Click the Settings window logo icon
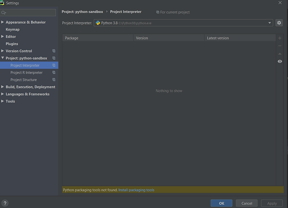This screenshot has width=288, height=208. pos(3,3)
